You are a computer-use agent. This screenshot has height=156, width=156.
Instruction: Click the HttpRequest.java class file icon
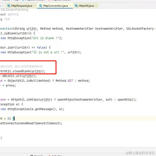pos(8,6)
